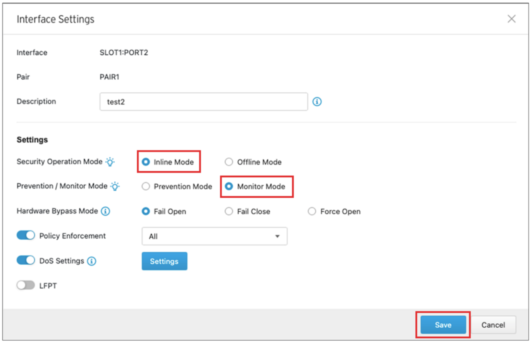Choose Prevention Mode option
Screen dimensions: 532x344
point(145,187)
